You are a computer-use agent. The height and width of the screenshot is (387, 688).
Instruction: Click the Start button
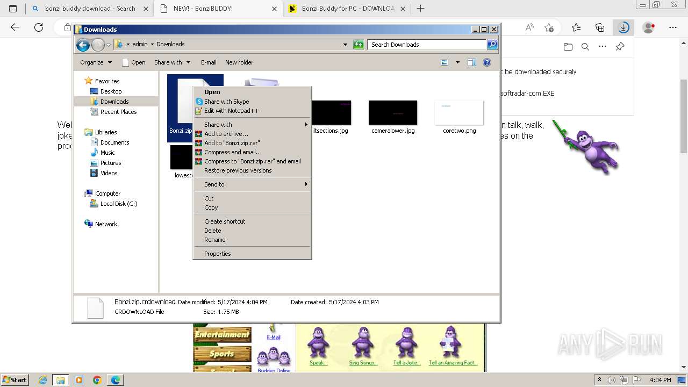(15, 380)
